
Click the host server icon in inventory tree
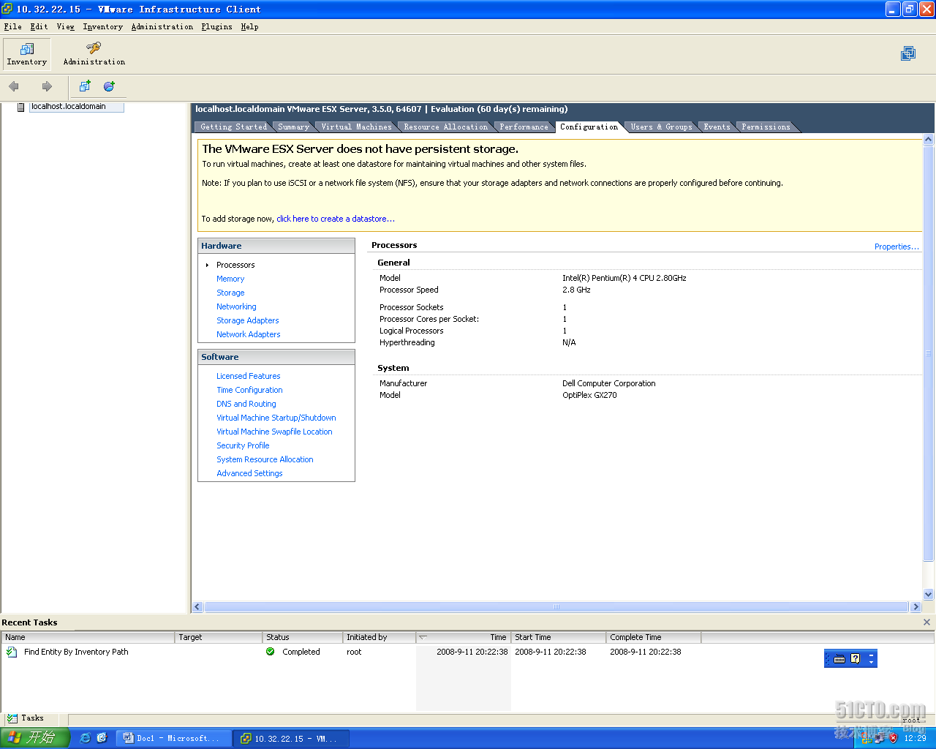(21, 107)
